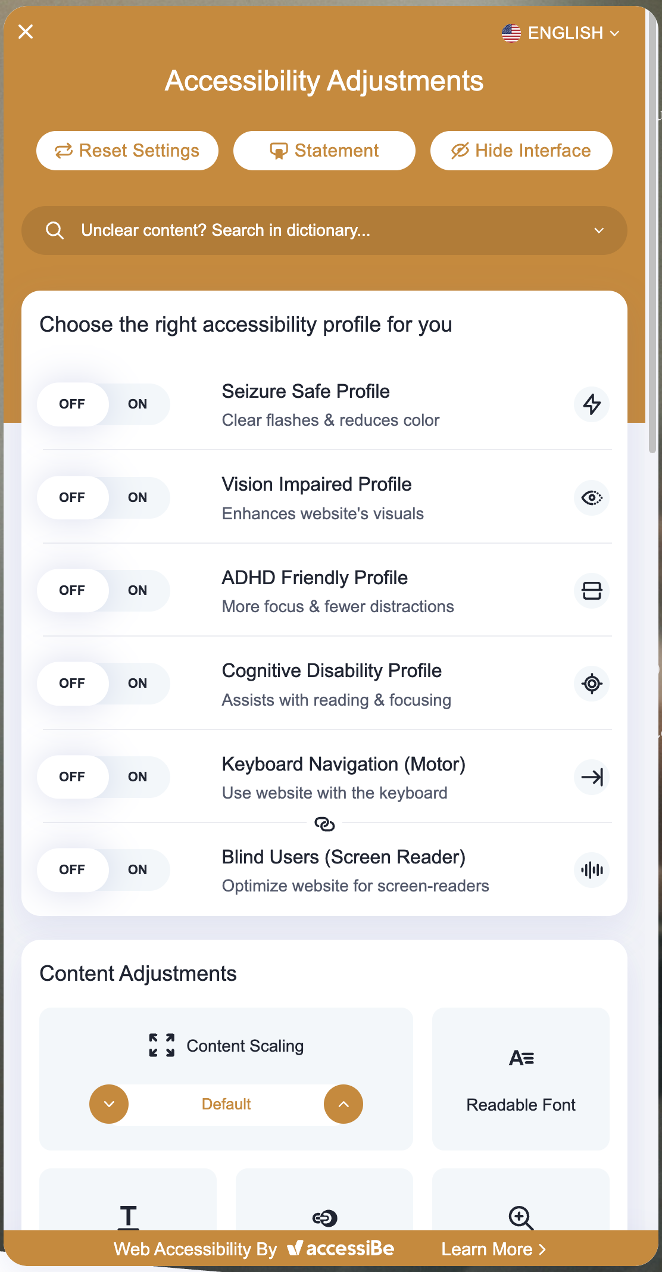The height and width of the screenshot is (1272, 662).
Task: Click the dictionary search field
Action: click(x=324, y=230)
